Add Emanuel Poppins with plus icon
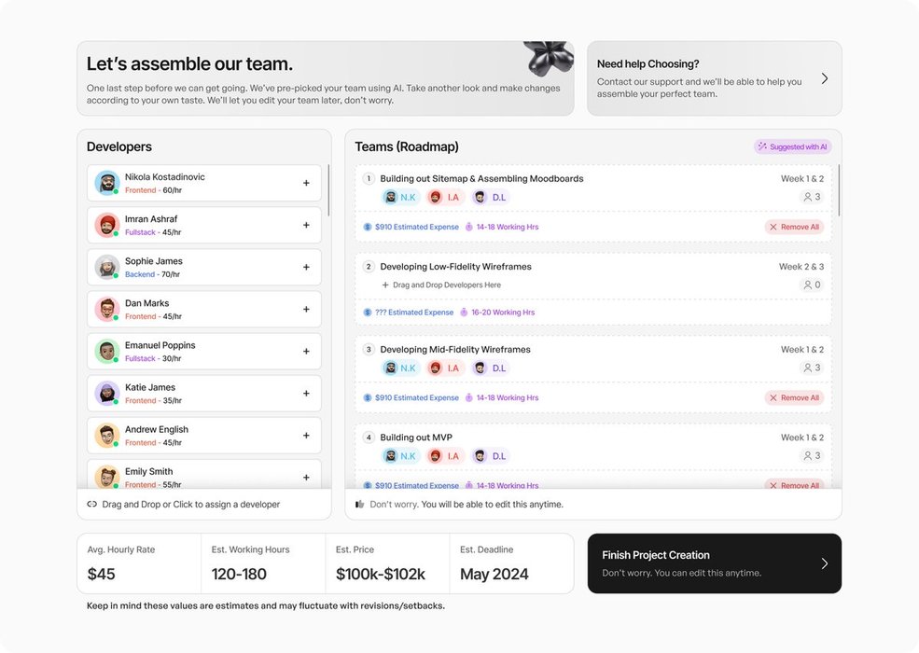The image size is (919, 653). pos(306,351)
